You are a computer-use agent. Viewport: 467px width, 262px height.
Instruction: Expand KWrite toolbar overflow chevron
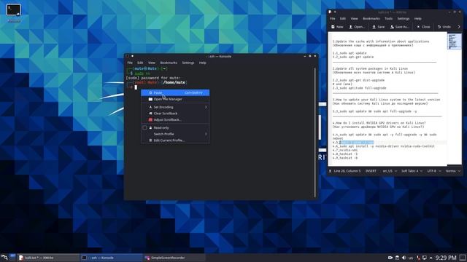(459, 27)
